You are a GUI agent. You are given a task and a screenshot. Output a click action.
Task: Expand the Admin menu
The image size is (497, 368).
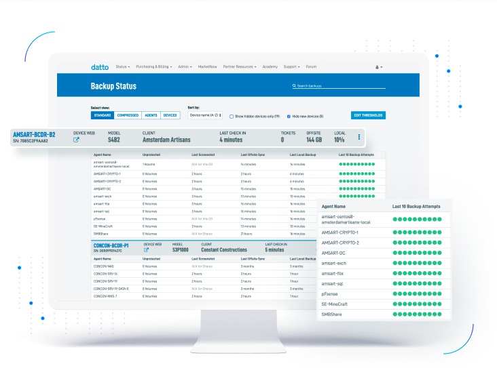coord(185,67)
